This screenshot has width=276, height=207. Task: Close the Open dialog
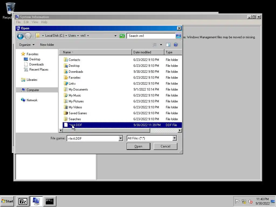point(179,28)
